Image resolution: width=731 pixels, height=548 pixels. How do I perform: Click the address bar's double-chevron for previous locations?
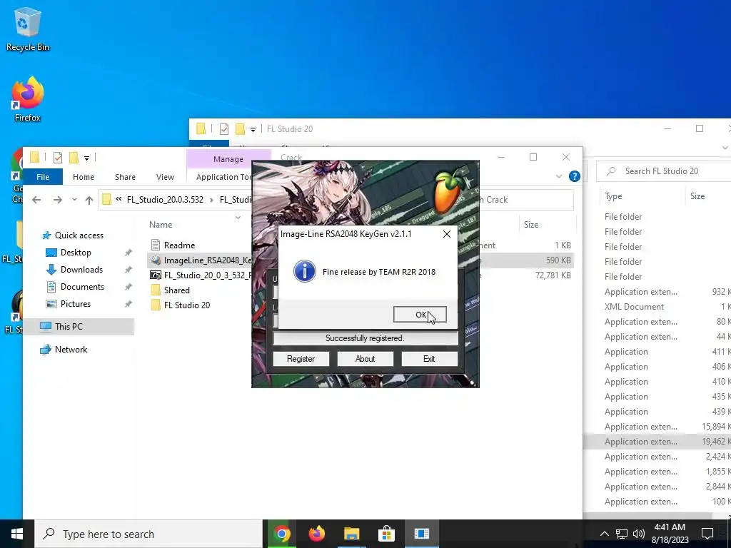119,200
